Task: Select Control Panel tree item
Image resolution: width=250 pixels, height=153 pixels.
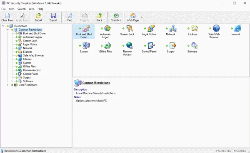Action: click(30, 74)
